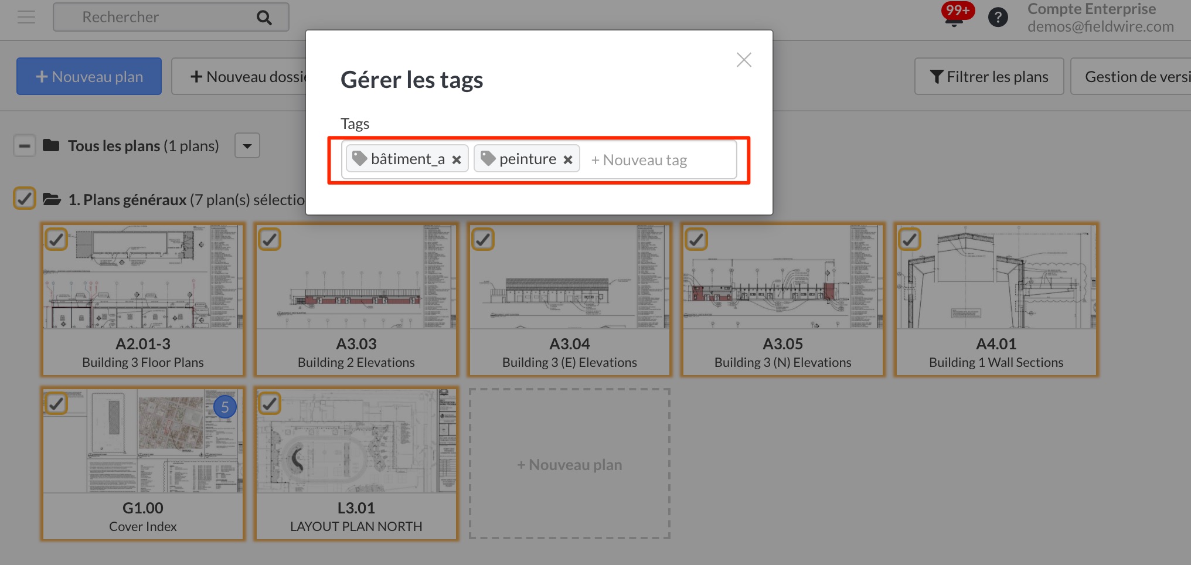Deselect the 1. Plans généraux folder checkbox
1191x565 pixels.
click(24, 199)
